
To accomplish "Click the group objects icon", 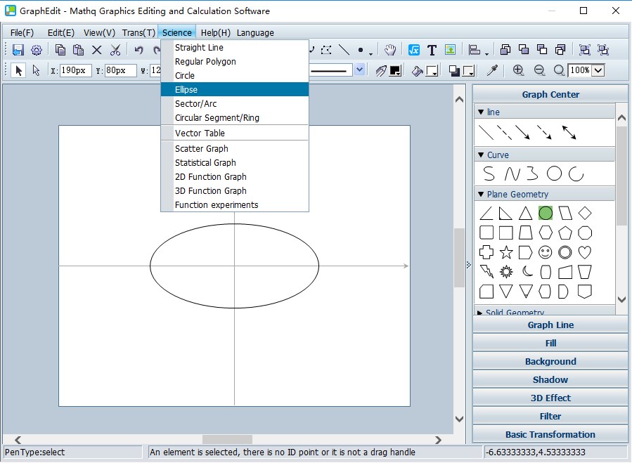I will click(x=584, y=50).
